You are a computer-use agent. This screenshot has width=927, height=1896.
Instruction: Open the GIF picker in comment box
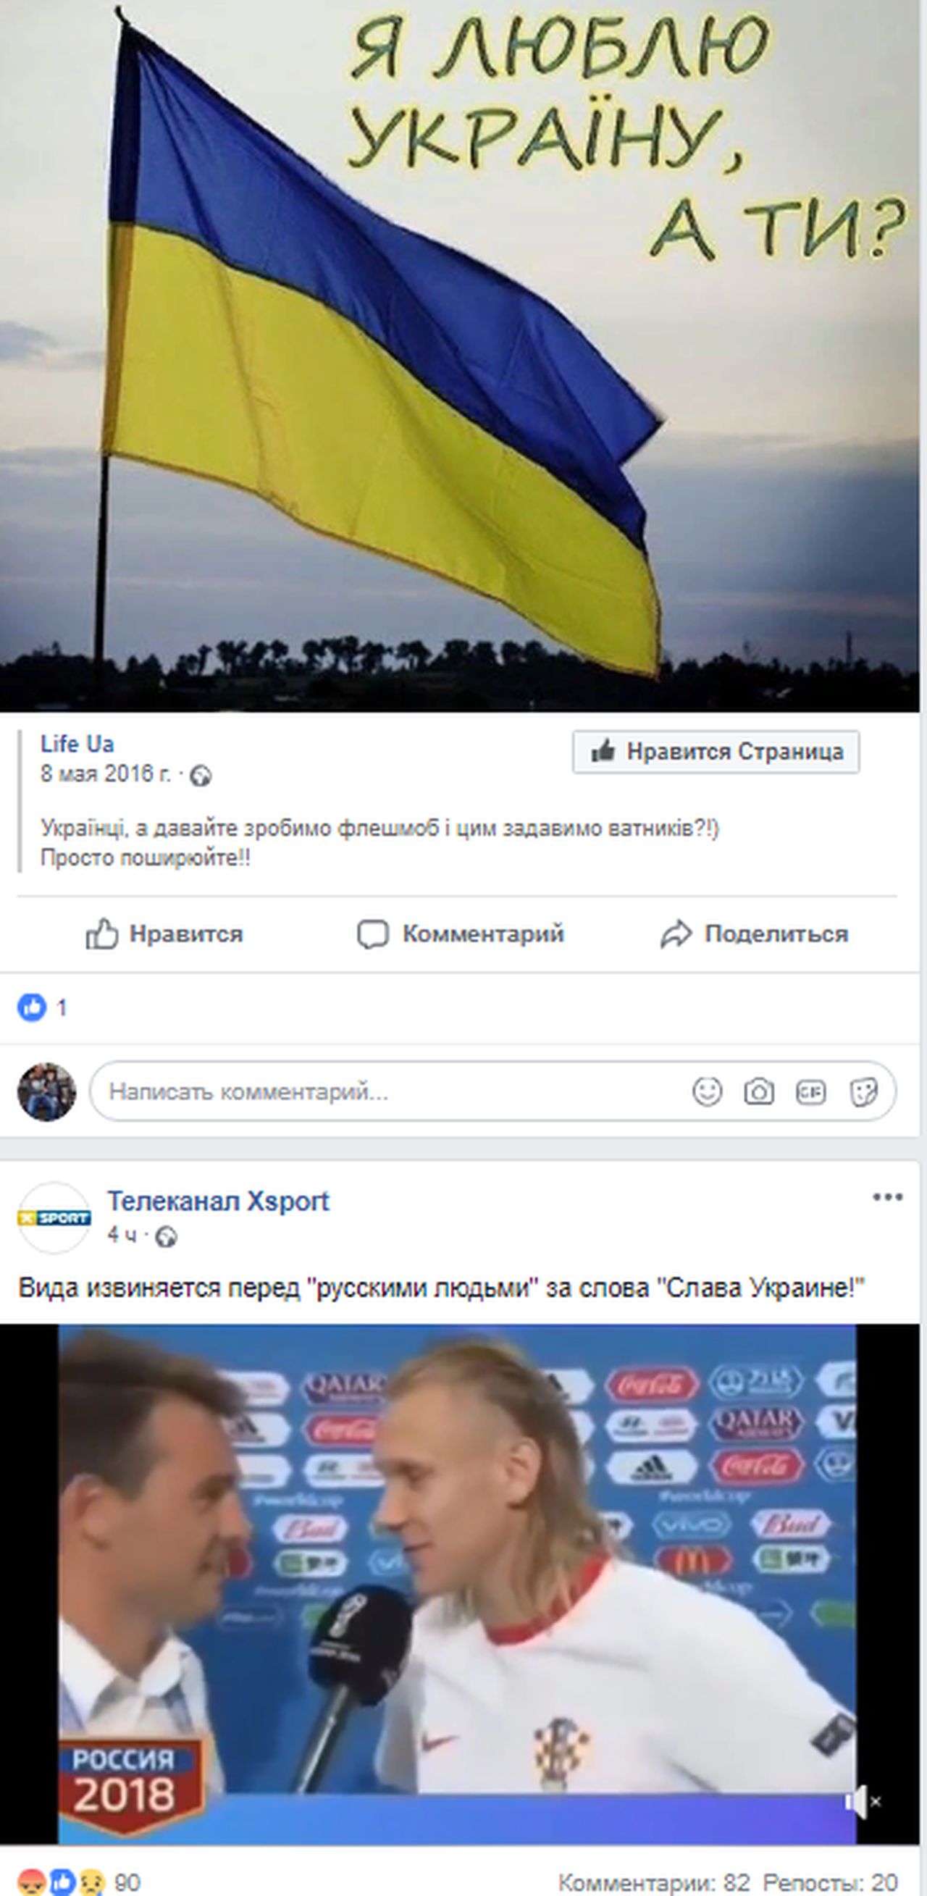(x=810, y=1091)
